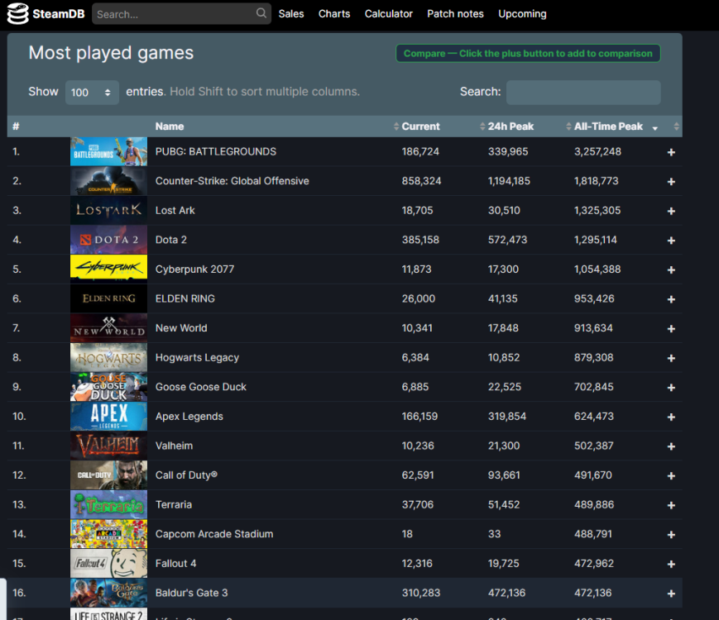
Task: Add Dota 2 to comparison using plus
Action: (671, 241)
